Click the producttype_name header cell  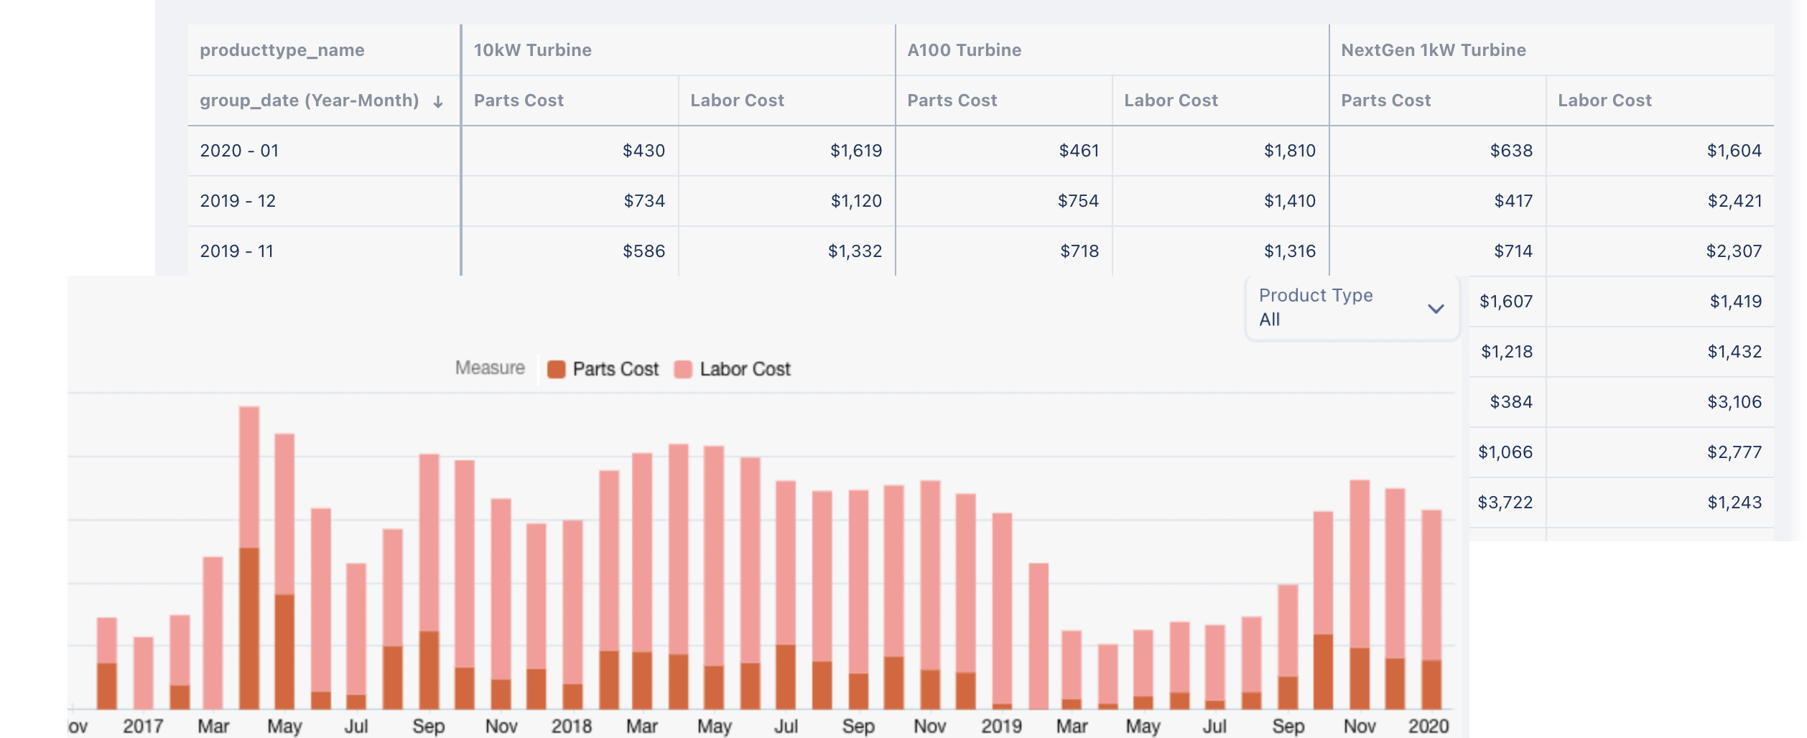click(x=282, y=50)
